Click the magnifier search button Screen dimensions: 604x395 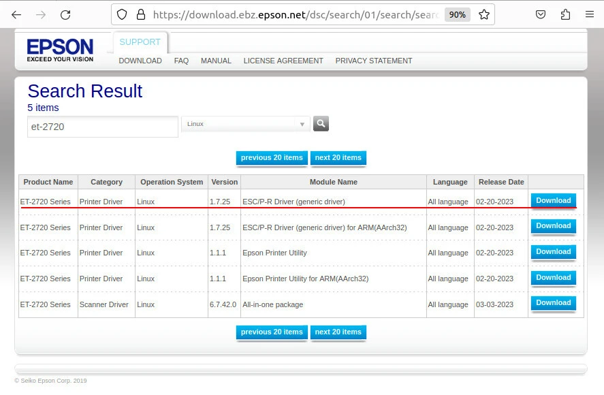coord(321,124)
